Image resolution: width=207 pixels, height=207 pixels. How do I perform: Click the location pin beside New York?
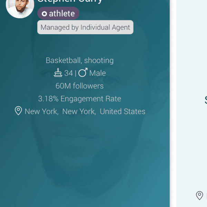pyautogui.click(x=18, y=111)
